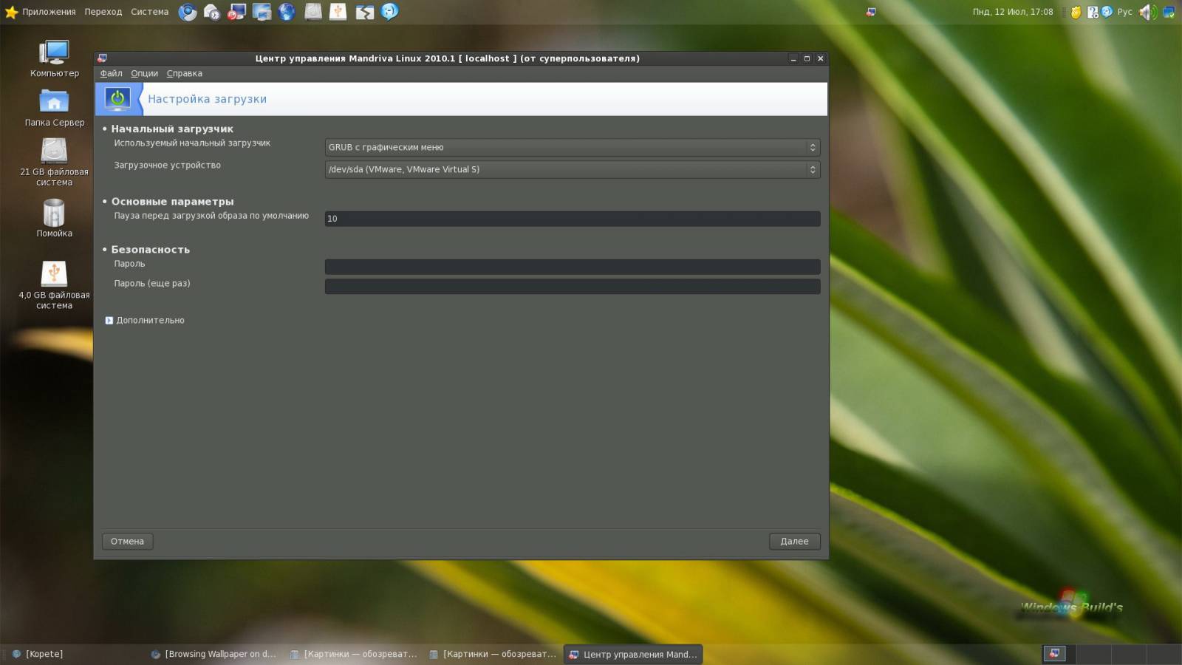
Task: Open the Переход panel menu
Action: pos(103,12)
